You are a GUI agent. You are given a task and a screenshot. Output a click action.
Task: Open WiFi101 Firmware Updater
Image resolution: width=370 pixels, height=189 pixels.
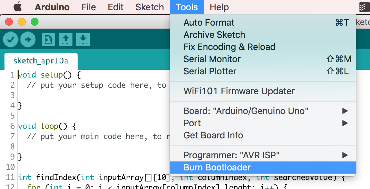click(x=263, y=91)
